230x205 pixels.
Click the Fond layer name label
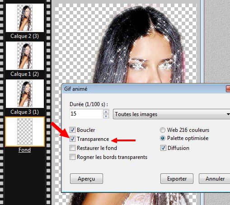pyautogui.click(x=24, y=150)
